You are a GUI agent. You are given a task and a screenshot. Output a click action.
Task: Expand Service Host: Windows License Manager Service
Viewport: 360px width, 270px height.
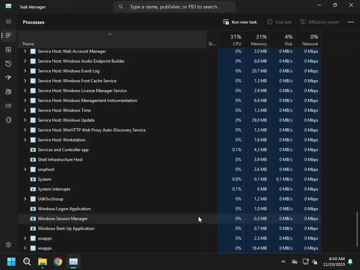click(x=25, y=91)
